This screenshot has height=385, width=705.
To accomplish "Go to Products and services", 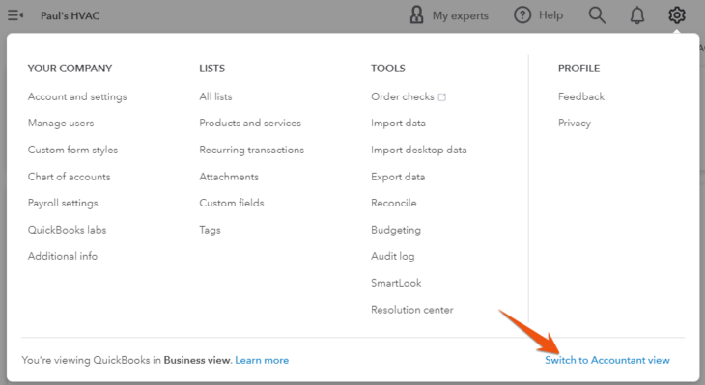I will [250, 124].
